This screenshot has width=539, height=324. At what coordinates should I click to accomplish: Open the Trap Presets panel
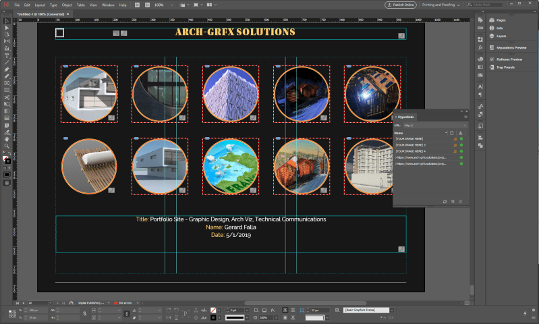502,67
